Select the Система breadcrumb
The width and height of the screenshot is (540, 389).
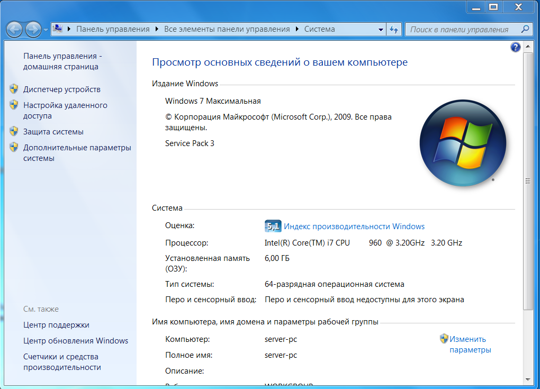(x=320, y=29)
